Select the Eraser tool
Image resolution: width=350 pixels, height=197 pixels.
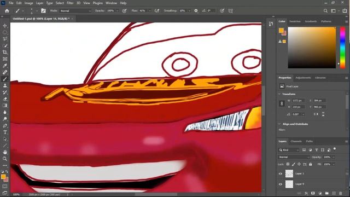pyautogui.click(x=5, y=99)
